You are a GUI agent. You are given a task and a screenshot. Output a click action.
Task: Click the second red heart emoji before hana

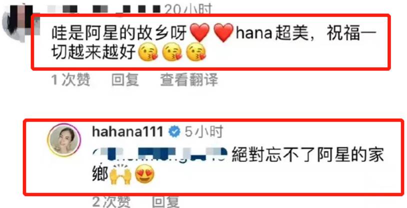pyautogui.click(x=223, y=32)
